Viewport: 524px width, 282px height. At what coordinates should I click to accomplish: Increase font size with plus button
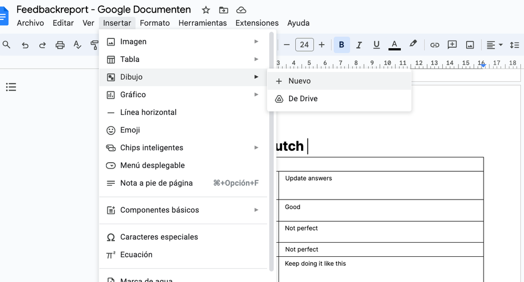[322, 45]
